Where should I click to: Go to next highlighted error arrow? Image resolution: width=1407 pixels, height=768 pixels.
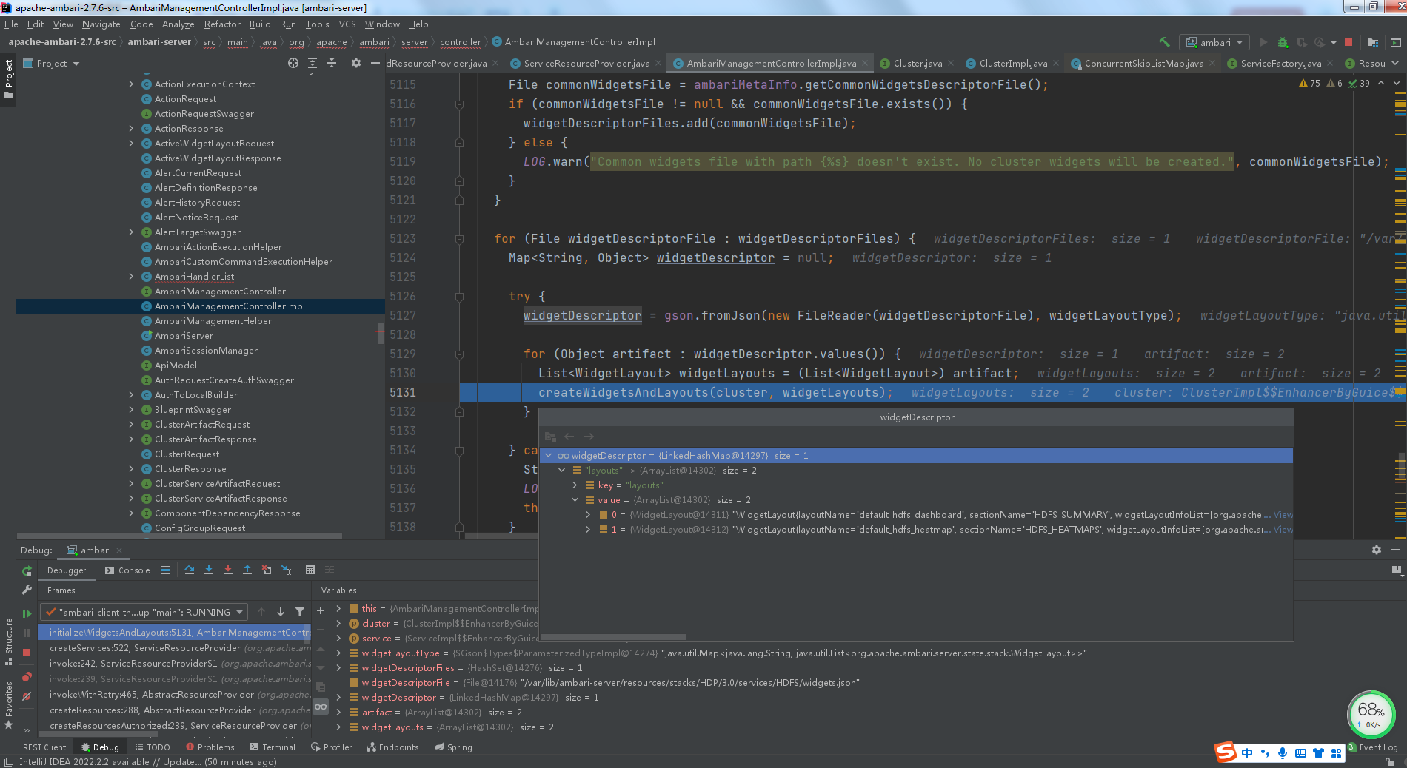point(1397,84)
